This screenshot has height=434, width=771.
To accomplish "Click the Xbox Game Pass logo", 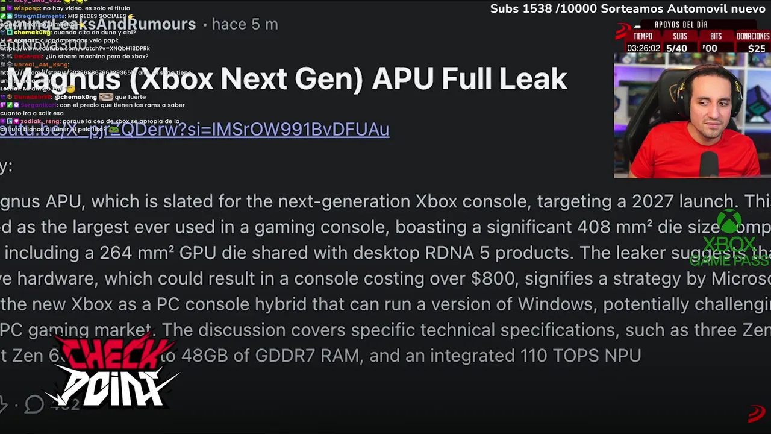I will point(729,239).
